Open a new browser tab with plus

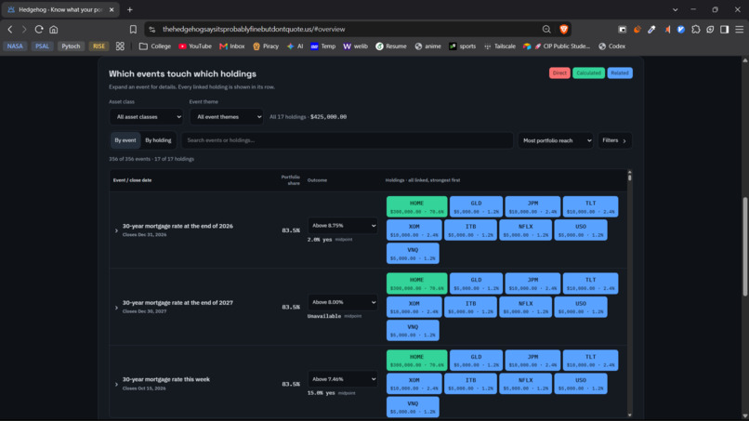click(x=130, y=9)
